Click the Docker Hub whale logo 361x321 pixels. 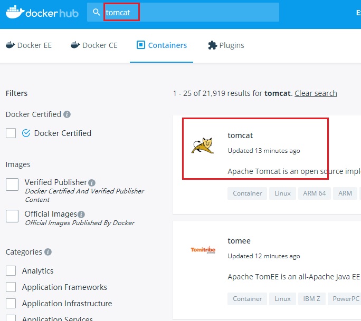click(x=15, y=12)
